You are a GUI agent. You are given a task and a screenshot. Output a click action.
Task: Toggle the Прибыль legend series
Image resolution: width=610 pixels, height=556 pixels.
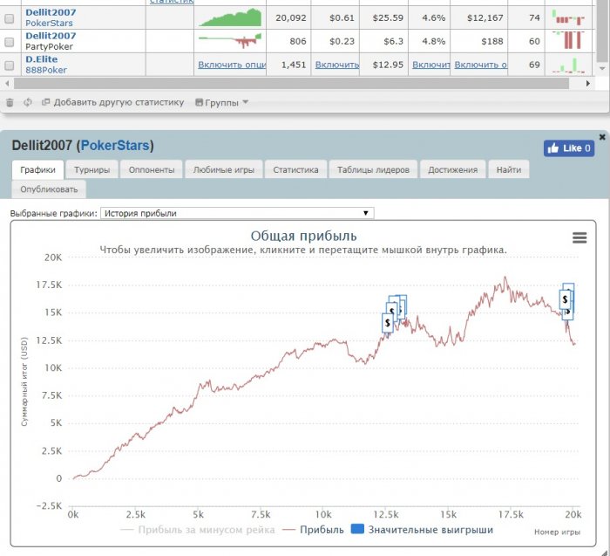coord(313,530)
